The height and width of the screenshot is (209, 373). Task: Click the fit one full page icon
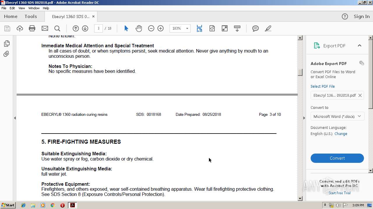[212, 28]
